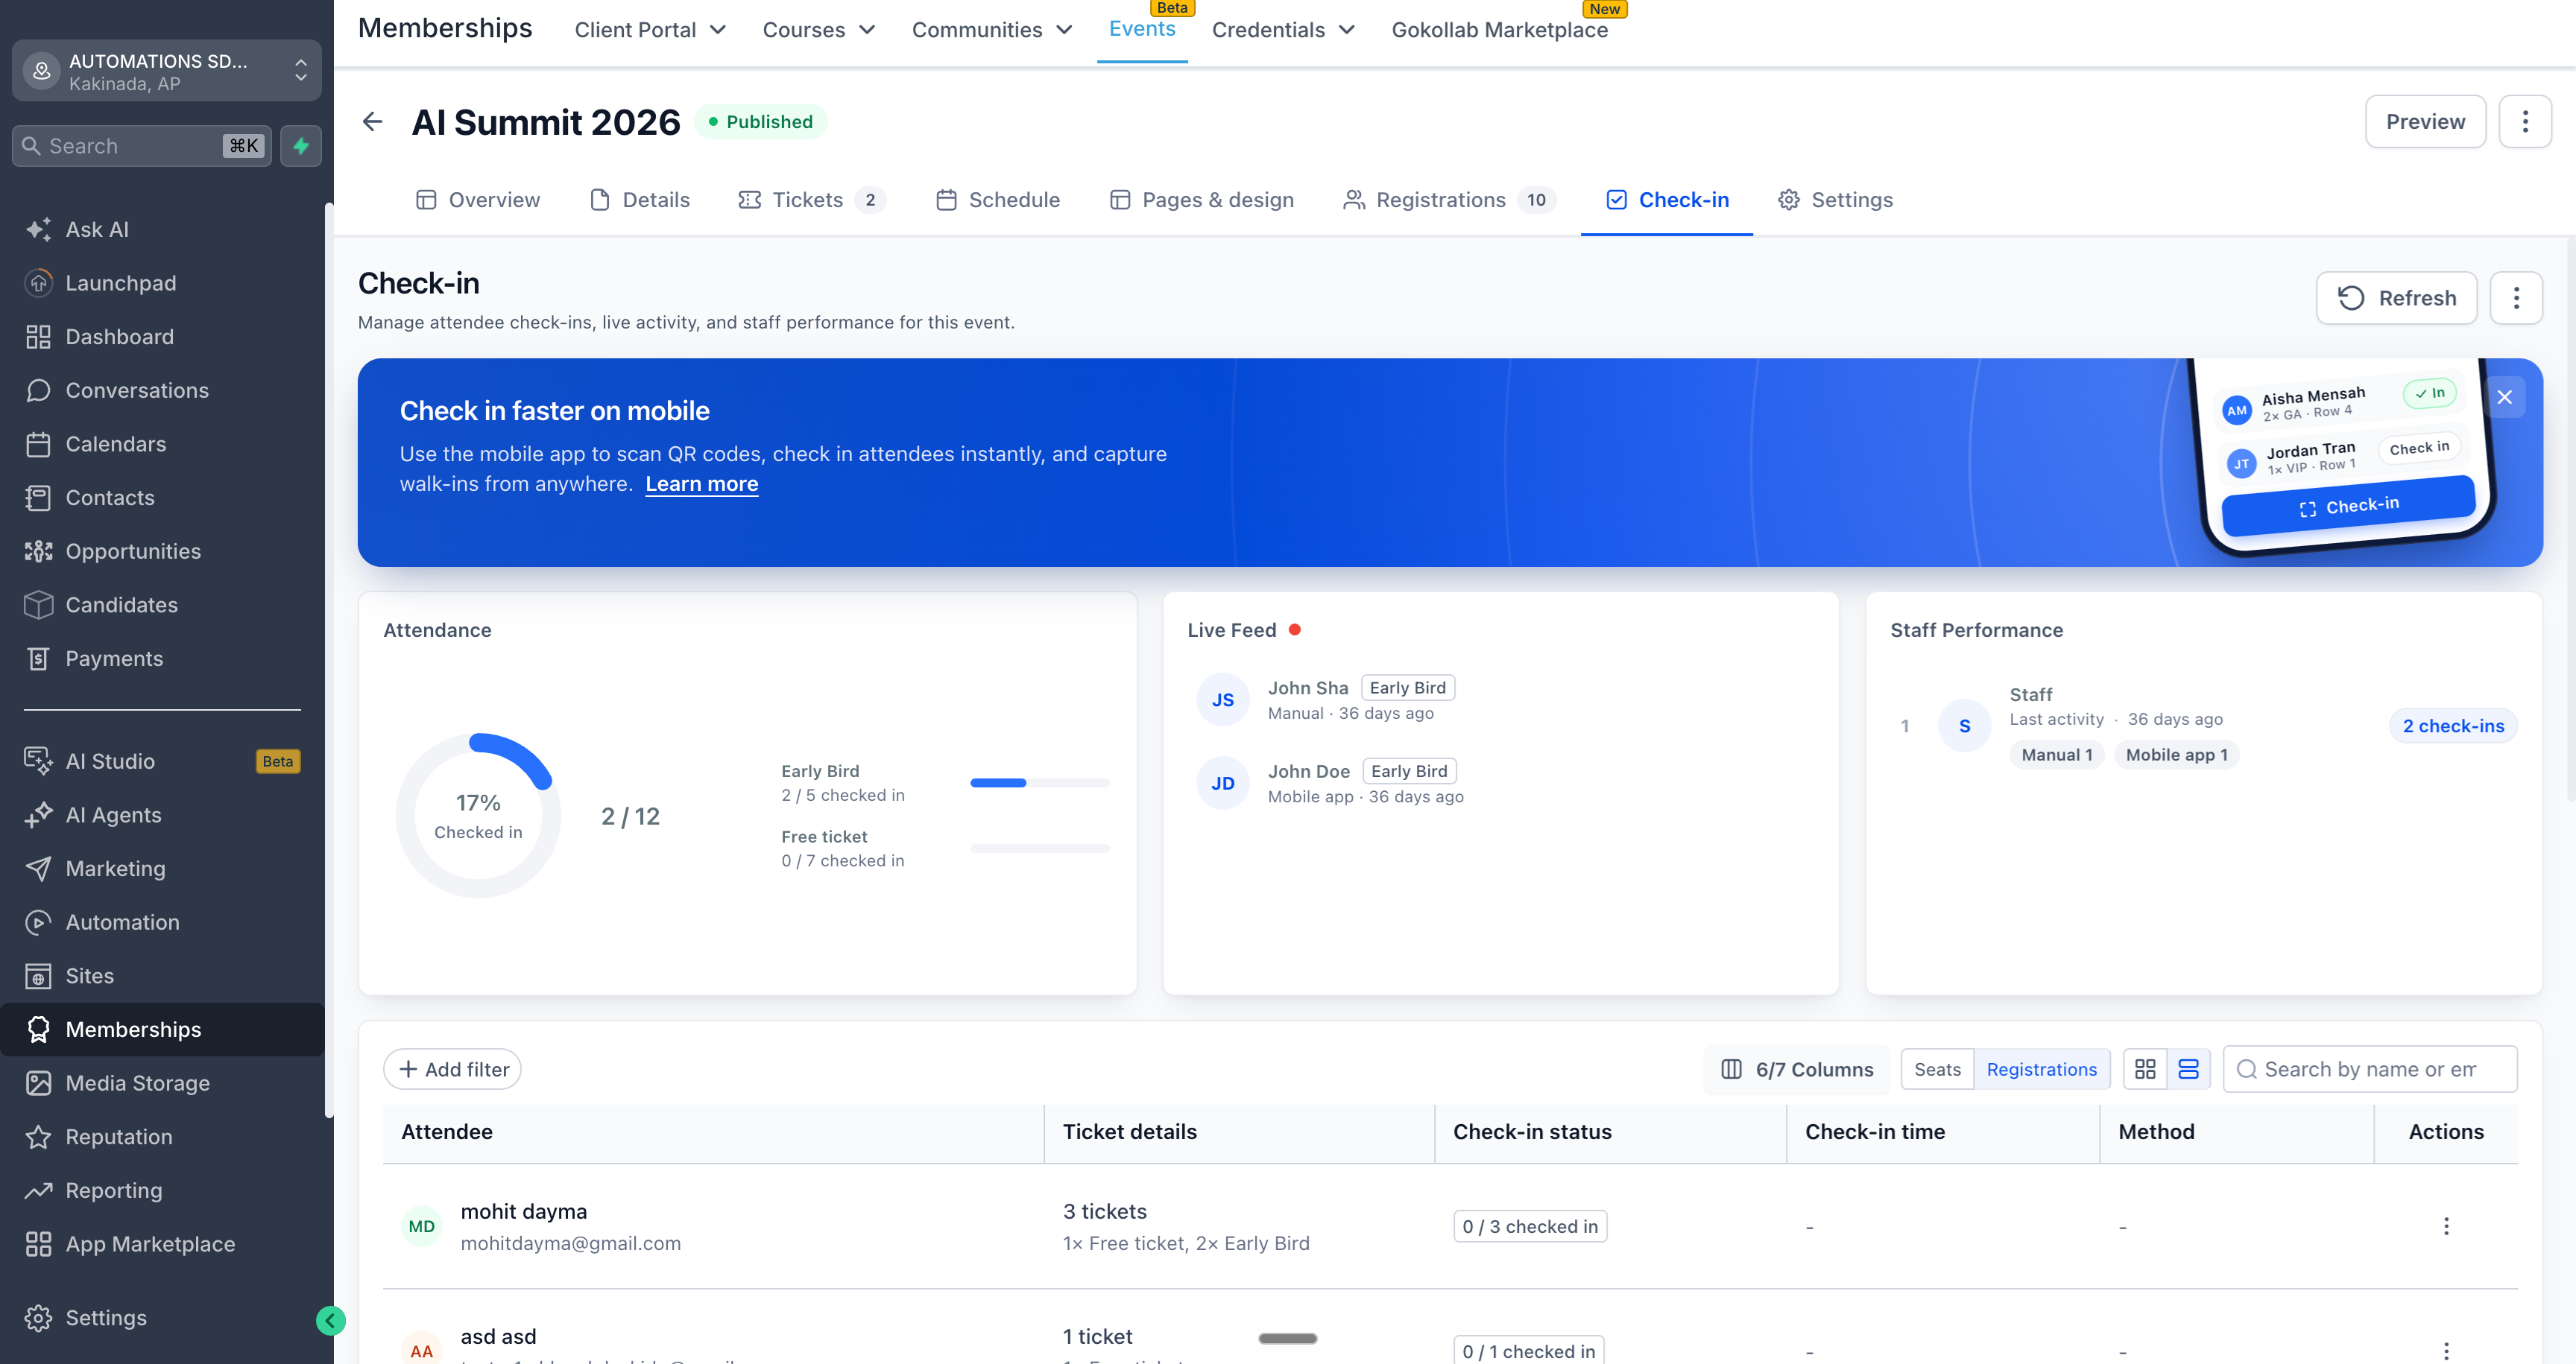This screenshot has height=1364, width=2576.
Task: Collapse the sidebar with the green chevron
Action: coord(330,1320)
